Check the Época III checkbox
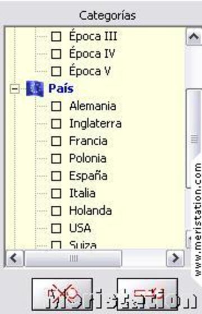Viewport: 202px width, 314px height. pos(56,36)
